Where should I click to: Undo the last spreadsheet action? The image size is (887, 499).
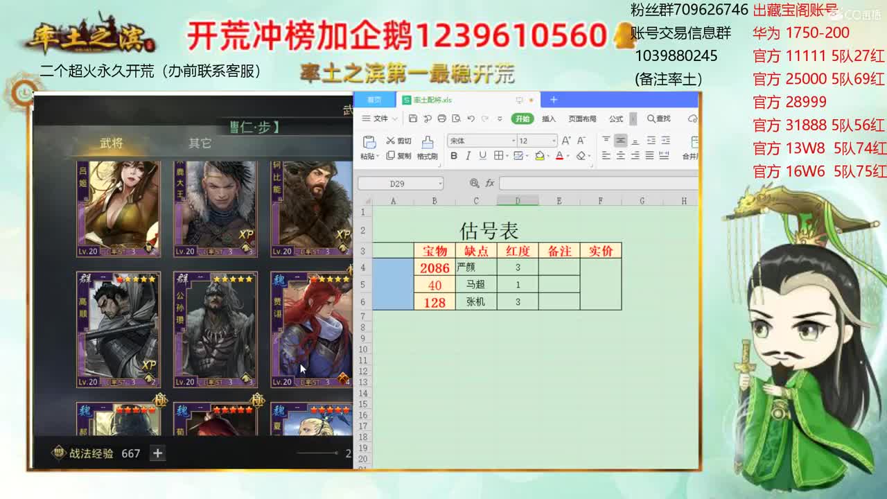click(x=471, y=119)
